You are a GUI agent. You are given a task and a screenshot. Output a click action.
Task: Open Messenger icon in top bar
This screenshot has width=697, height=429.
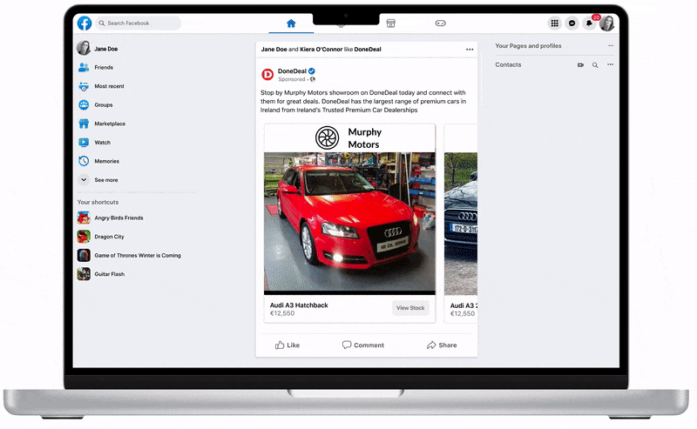(x=572, y=23)
